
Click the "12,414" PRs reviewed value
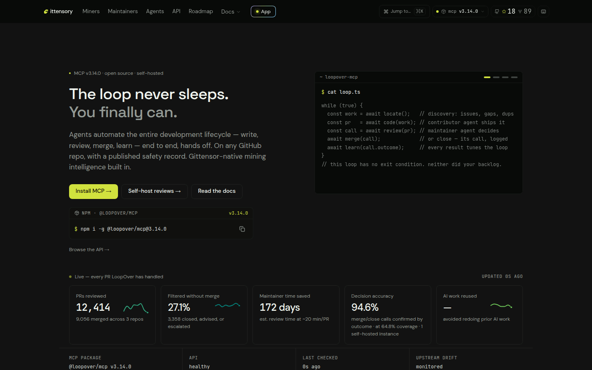click(x=93, y=308)
